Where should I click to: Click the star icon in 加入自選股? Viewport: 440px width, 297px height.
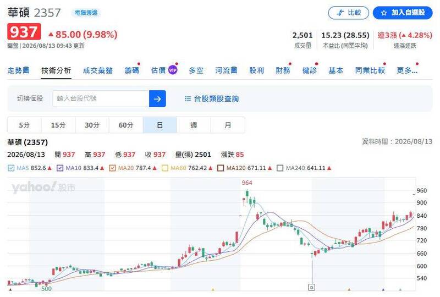(384, 13)
